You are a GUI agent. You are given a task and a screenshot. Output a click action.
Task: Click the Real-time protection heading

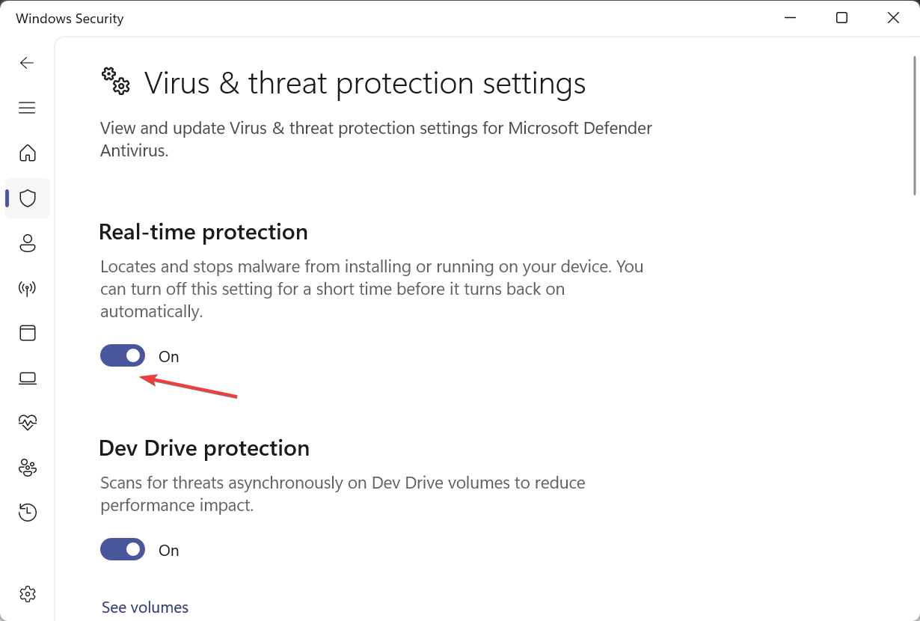203,232
